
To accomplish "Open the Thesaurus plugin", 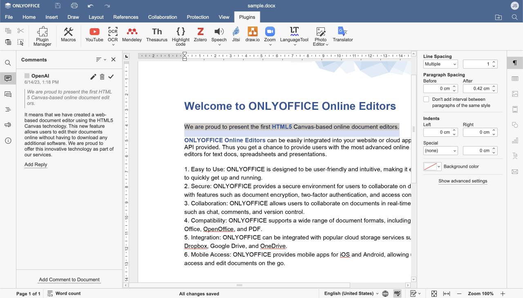I will tap(157, 35).
